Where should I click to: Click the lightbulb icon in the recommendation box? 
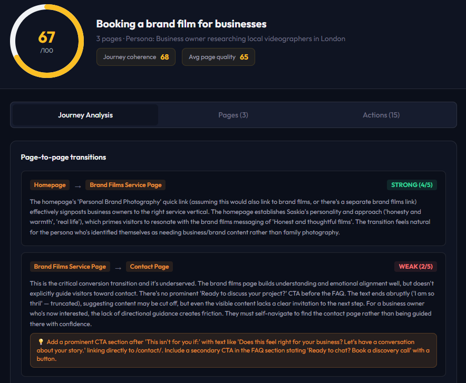pyautogui.click(x=41, y=342)
